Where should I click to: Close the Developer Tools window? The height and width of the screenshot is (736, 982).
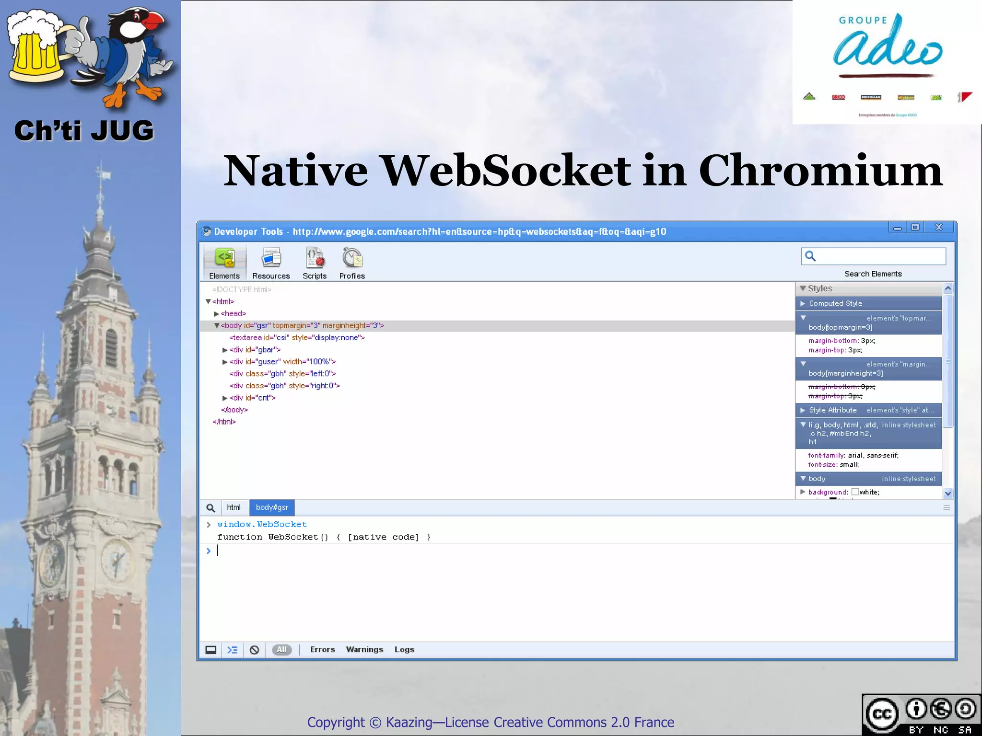click(939, 228)
